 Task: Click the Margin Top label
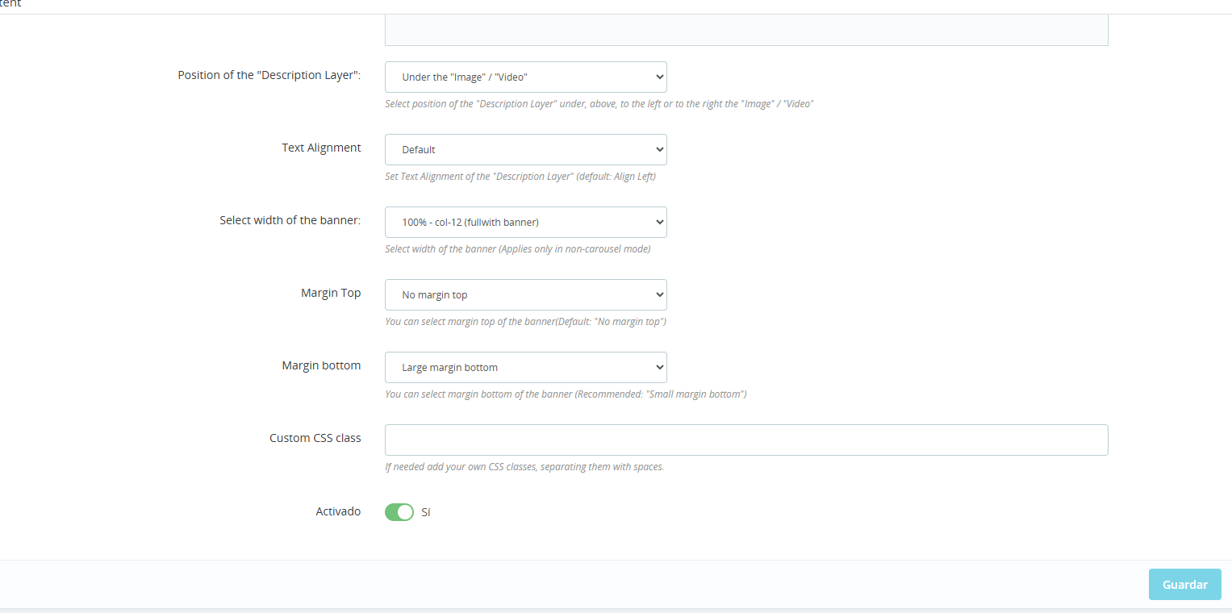[330, 293]
